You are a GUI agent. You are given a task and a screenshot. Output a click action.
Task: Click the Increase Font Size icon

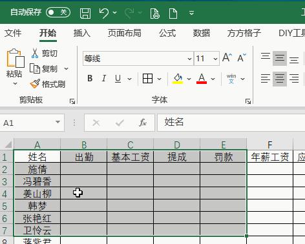(227, 57)
